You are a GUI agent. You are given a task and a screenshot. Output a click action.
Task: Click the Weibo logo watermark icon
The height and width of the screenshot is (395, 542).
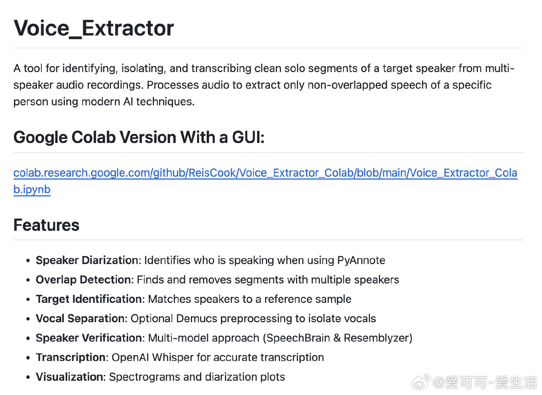click(421, 382)
